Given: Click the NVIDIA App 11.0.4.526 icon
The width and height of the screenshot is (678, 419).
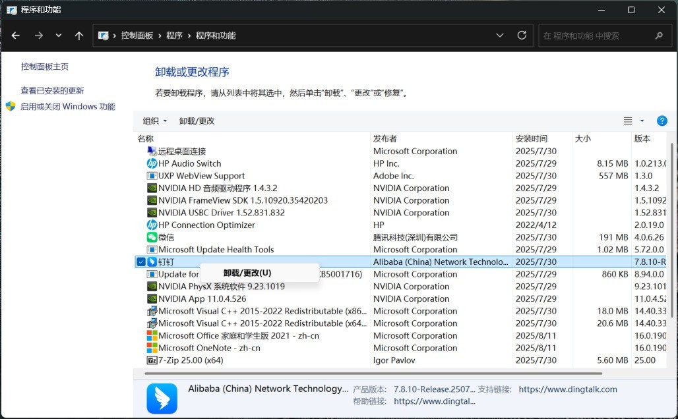Looking at the screenshot, I should [x=152, y=299].
